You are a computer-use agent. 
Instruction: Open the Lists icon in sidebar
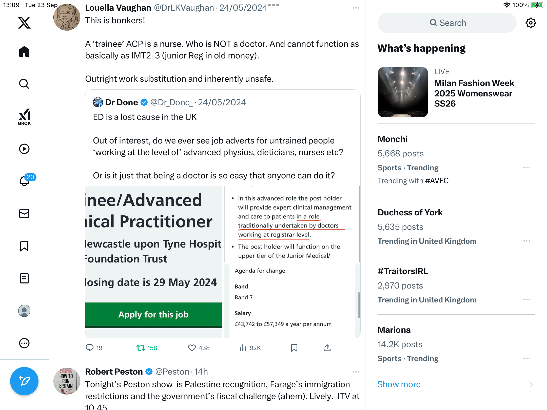coord(24,278)
